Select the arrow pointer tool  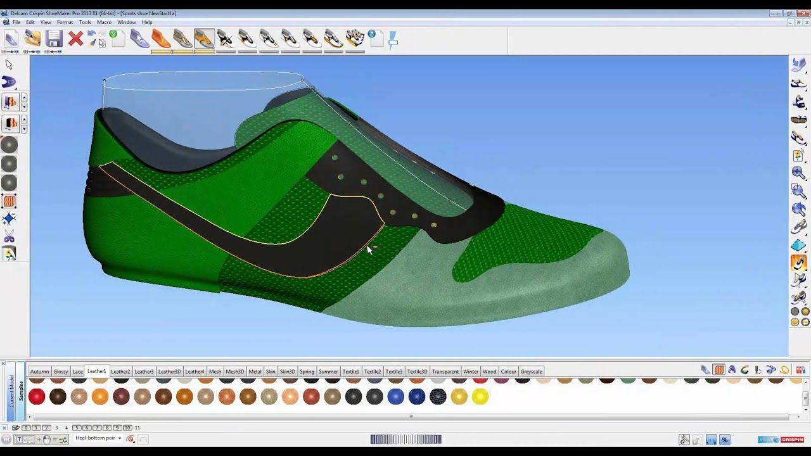point(9,64)
